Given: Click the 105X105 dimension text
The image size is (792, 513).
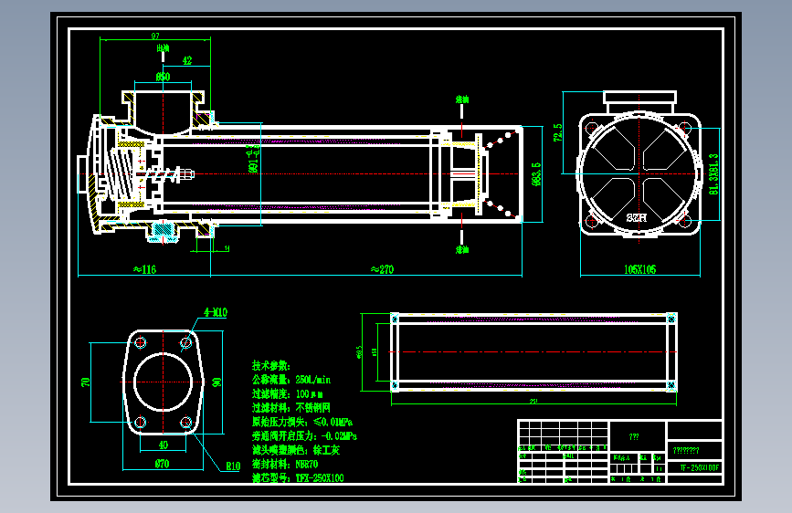Looking at the screenshot, I should coord(640,269).
